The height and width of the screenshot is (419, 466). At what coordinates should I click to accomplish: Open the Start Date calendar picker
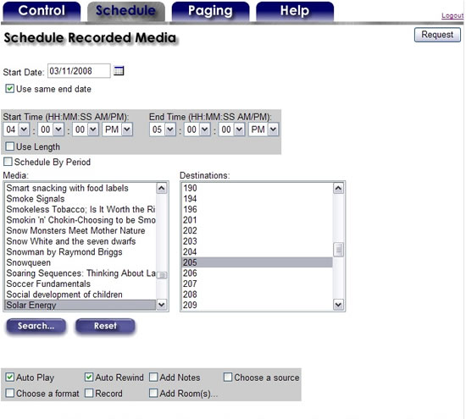[x=119, y=71]
